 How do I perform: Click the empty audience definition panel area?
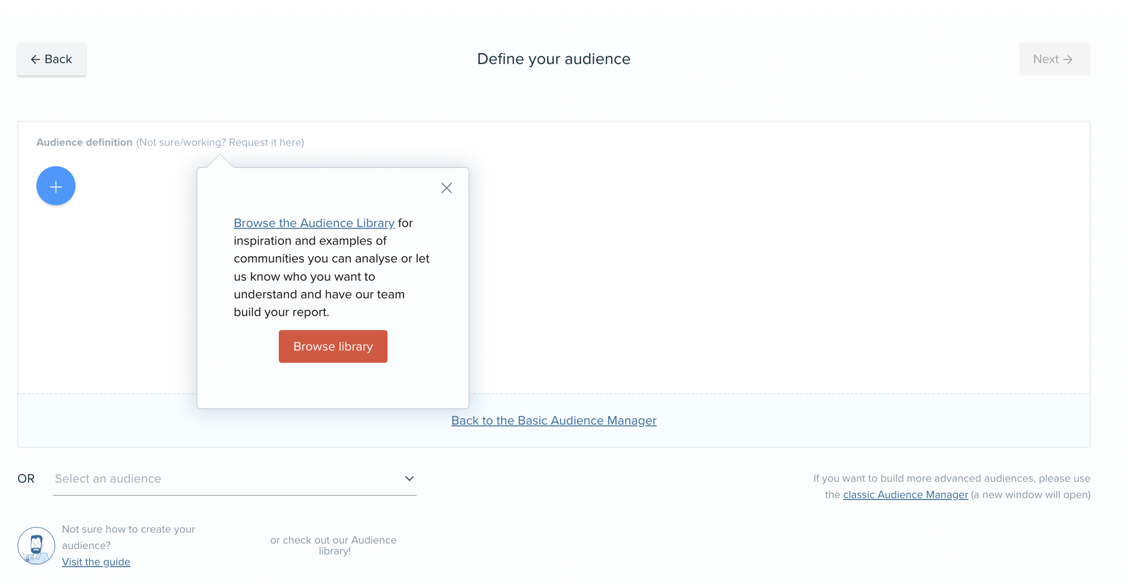[x=765, y=262]
